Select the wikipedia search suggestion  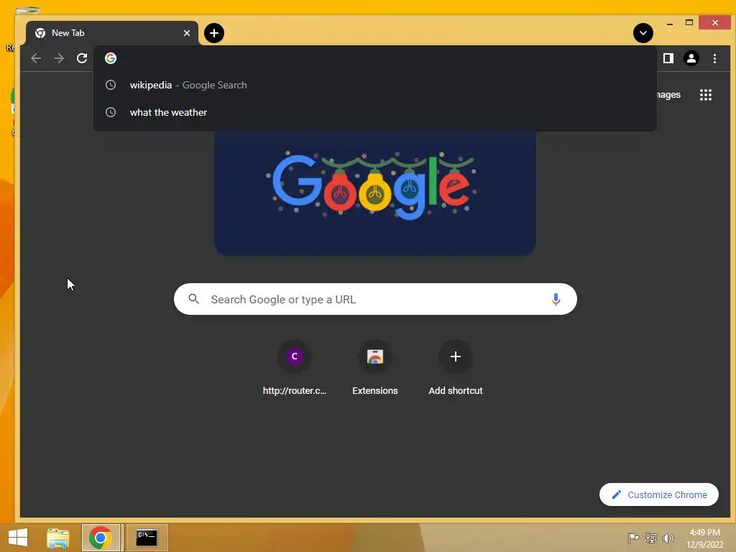pyautogui.click(x=375, y=85)
